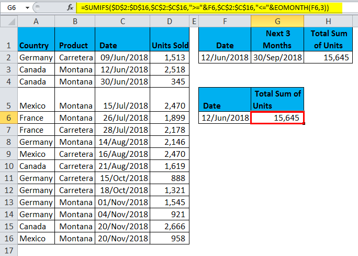Select column E header
This screenshot has width=358, height=256.
(194, 22)
